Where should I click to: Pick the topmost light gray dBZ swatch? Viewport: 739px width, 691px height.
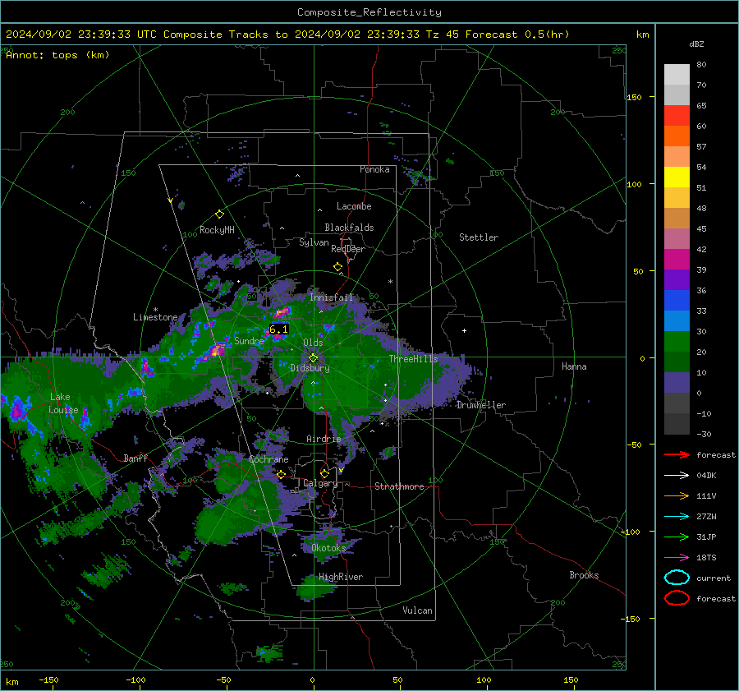[x=677, y=74]
